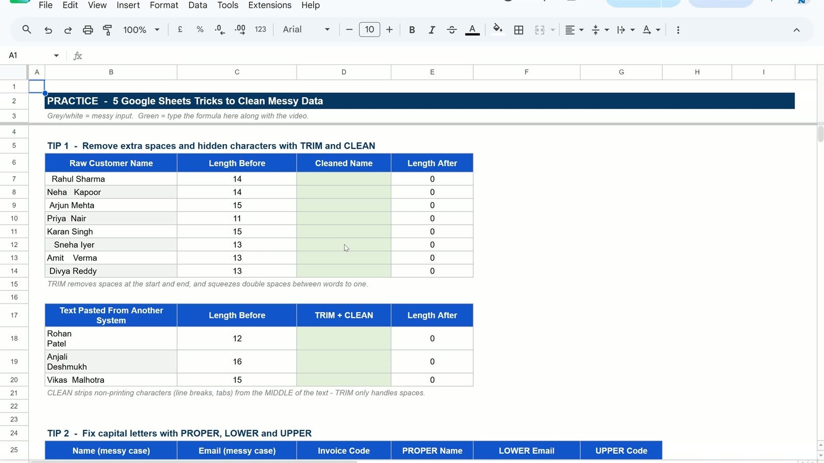824x463 pixels.
Task: Open the more toolbar options menu
Action: (678, 30)
